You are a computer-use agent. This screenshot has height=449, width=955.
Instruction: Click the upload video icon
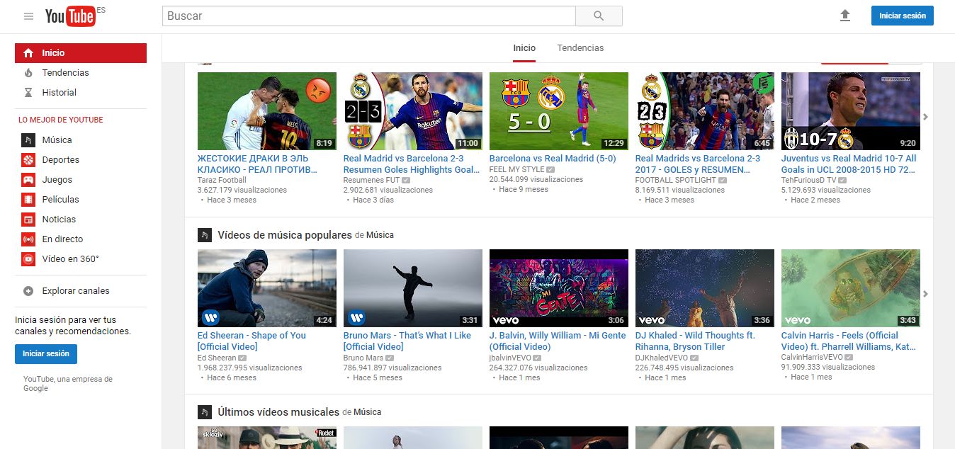point(844,16)
